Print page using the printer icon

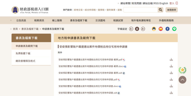pyautogui.click(x=154, y=29)
